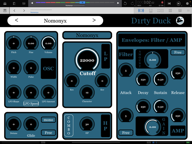The image size is (192, 144).
Task: Click the LFO Speed label button
Action: pyautogui.click(x=31, y=103)
